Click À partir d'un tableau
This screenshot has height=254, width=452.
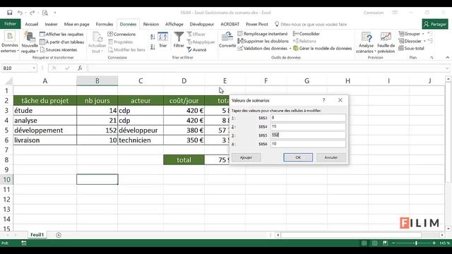tap(61, 42)
